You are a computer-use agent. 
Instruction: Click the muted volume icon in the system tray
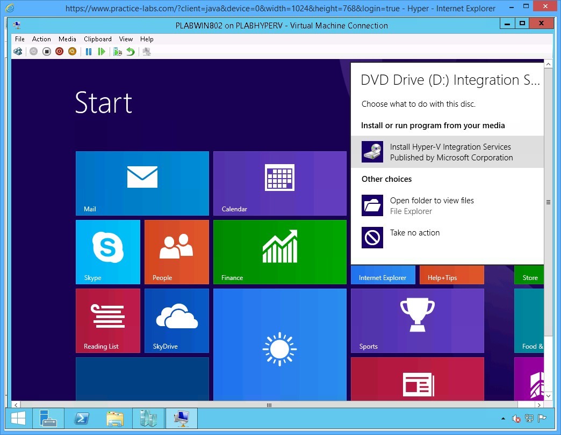(516, 418)
